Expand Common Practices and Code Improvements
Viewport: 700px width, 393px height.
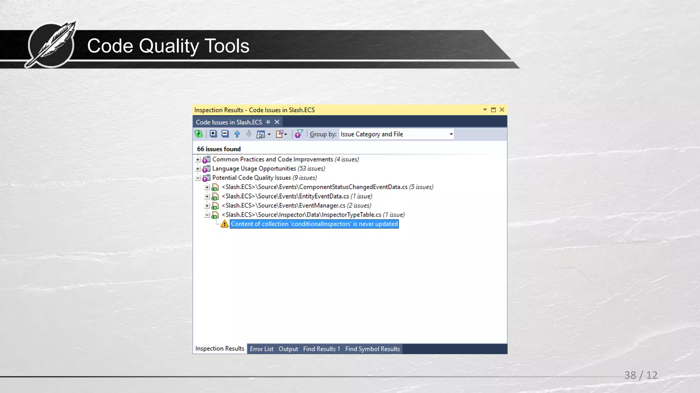tap(198, 159)
